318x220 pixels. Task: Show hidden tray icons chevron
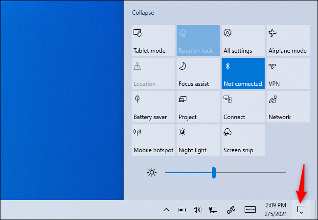pyautogui.click(x=166, y=210)
